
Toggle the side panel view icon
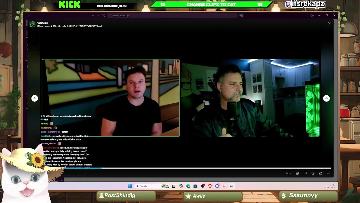(313, 173)
